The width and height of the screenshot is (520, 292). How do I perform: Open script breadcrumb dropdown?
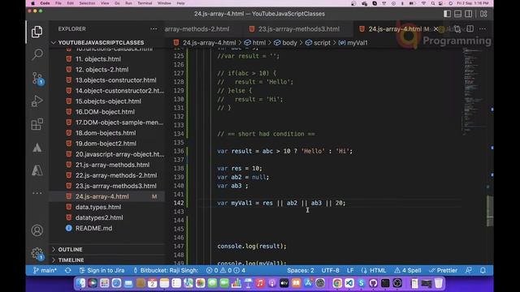click(318, 43)
